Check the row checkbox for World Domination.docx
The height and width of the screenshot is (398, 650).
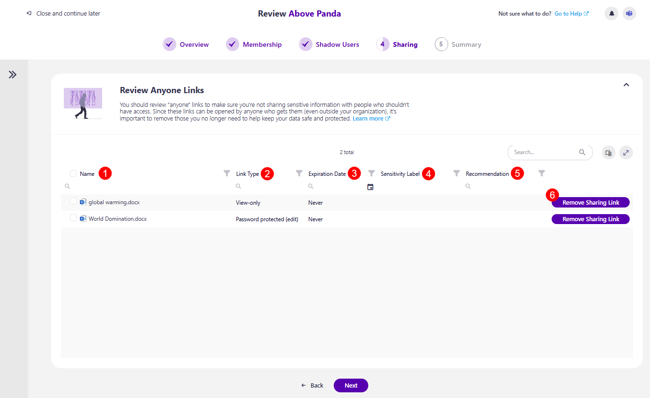click(x=73, y=218)
